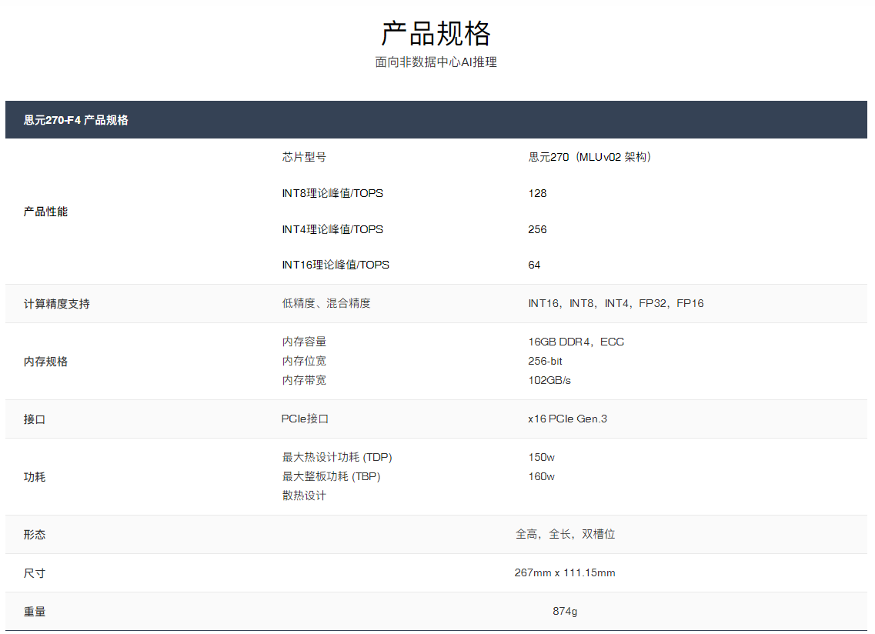Viewport: 875px width, 634px height.
Task: Select the 重量 row label
Action: 35,612
